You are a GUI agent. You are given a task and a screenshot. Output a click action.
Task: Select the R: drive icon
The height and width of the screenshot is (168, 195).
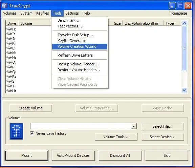click(9, 77)
